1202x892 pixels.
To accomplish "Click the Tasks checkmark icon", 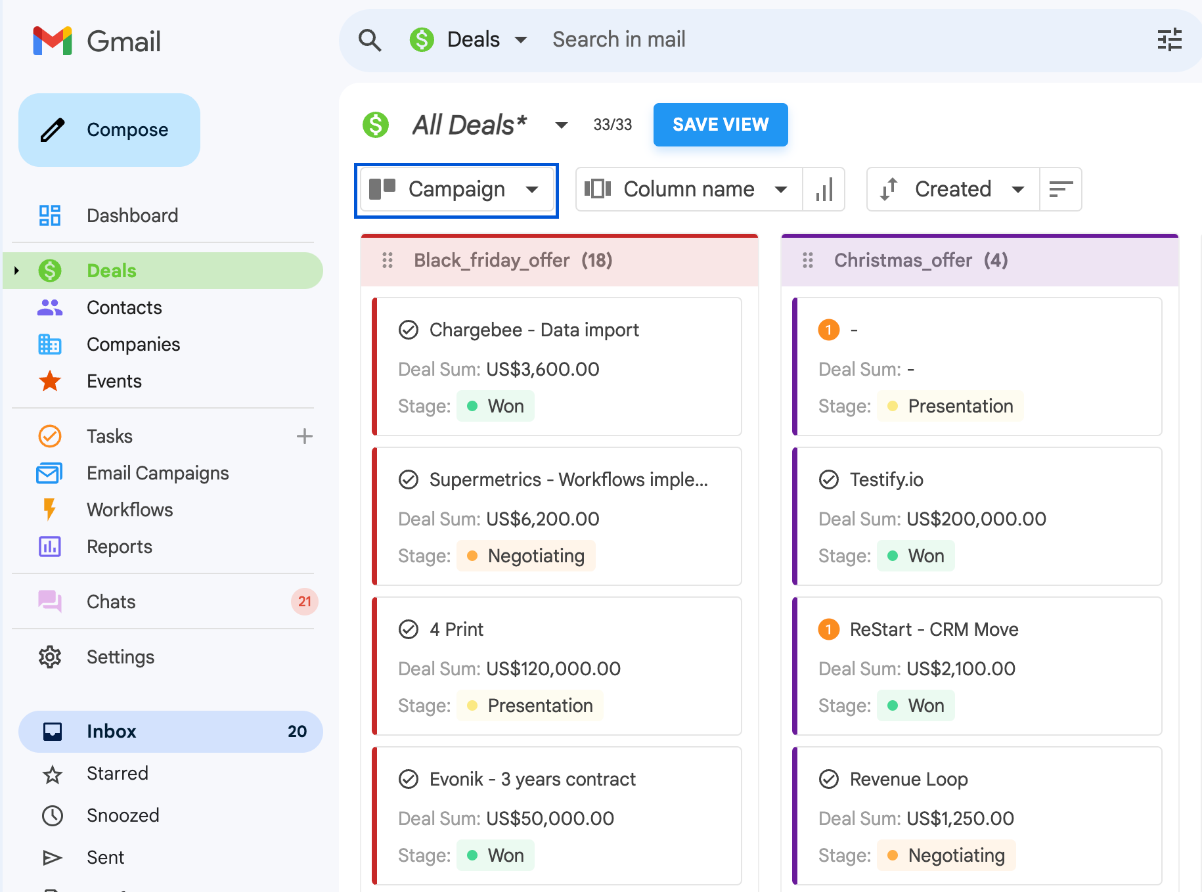I will tap(50, 436).
